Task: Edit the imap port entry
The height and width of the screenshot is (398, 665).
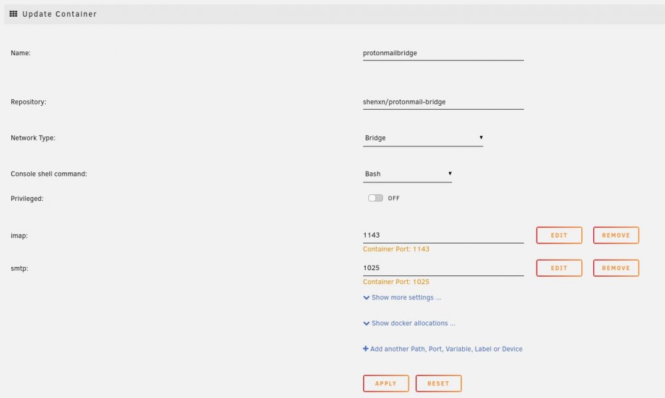Action: (x=559, y=235)
